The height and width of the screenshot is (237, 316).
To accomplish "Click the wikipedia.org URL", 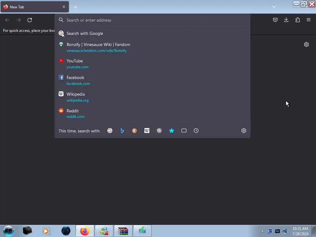I will pyautogui.click(x=77, y=100).
